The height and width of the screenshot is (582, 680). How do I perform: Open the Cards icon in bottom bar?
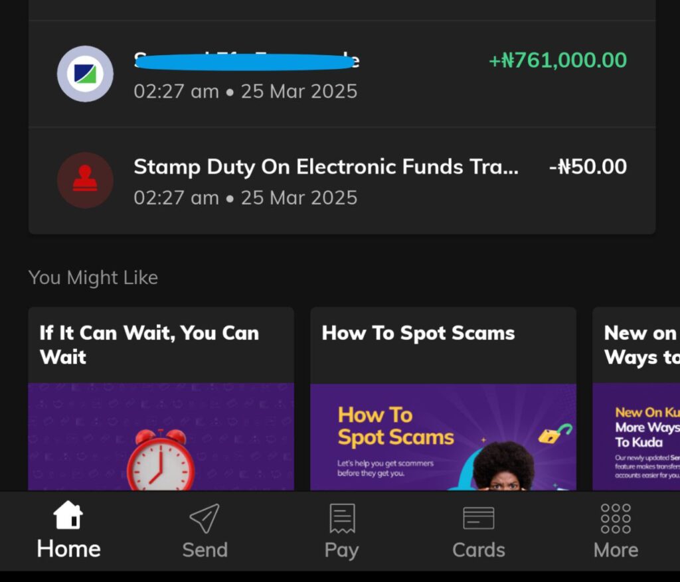(x=478, y=518)
